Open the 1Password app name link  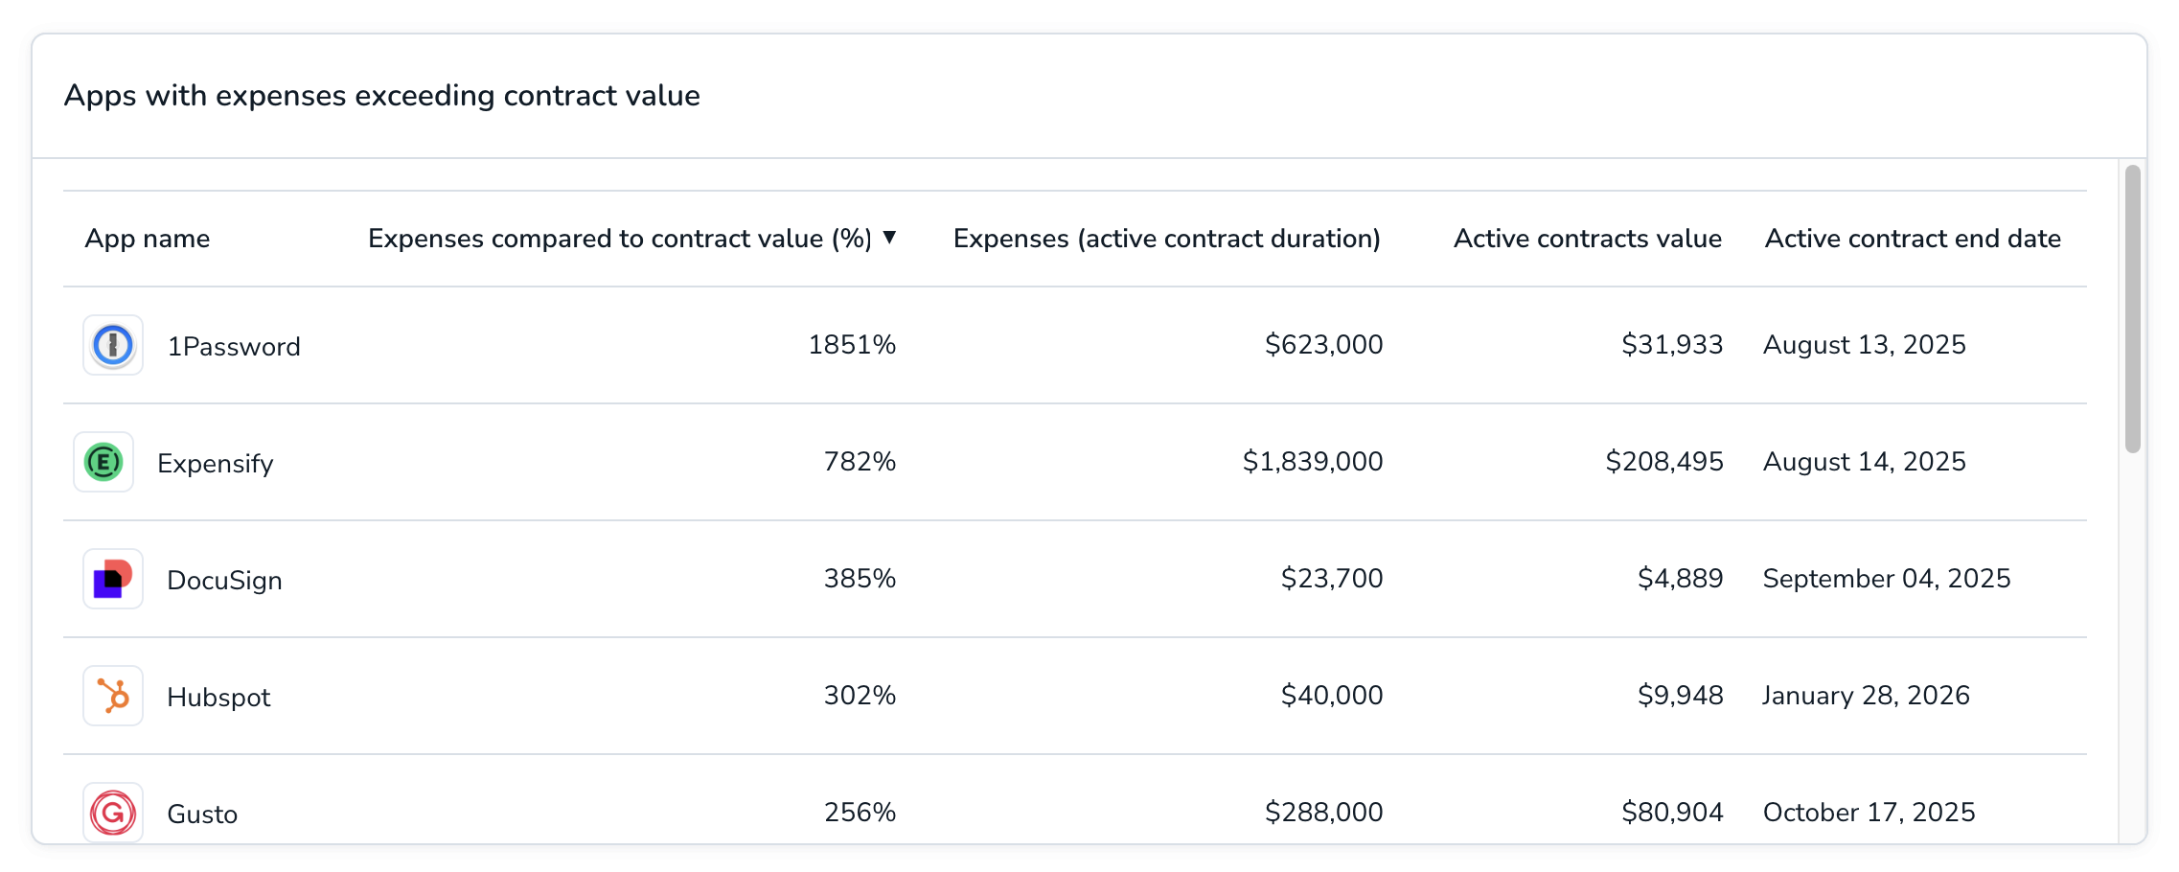[x=234, y=346]
